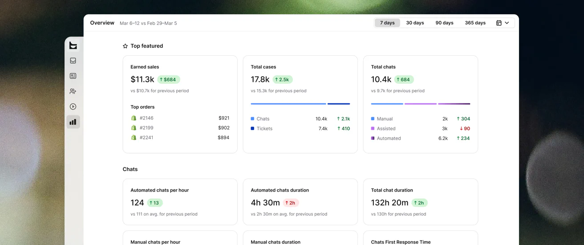The height and width of the screenshot is (245, 584).
Task: Click the Chats legend color square
Action: point(252,119)
